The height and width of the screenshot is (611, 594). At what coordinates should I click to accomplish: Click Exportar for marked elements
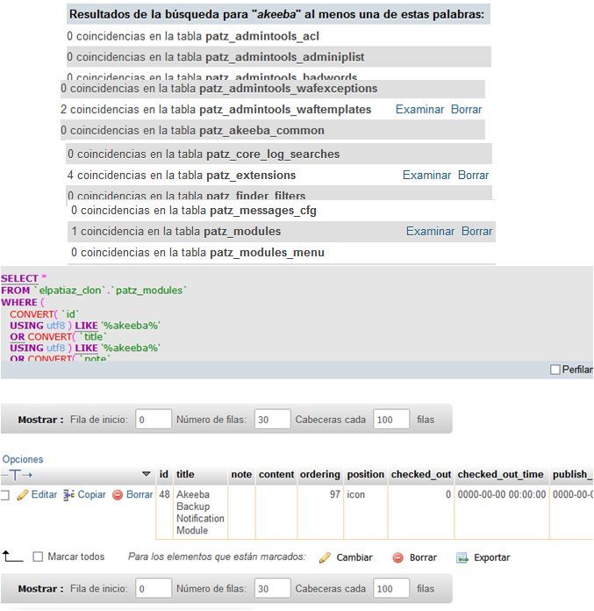point(491,558)
